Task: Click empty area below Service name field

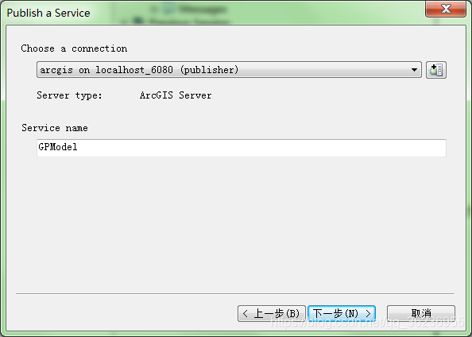Action: coord(234,223)
